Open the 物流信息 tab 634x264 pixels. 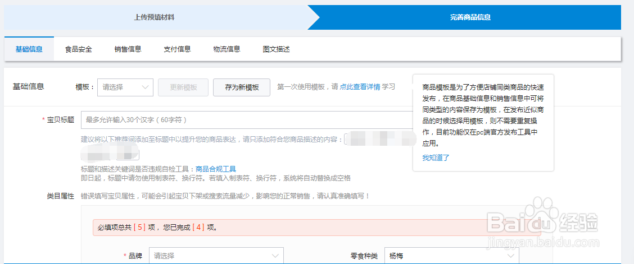coord(227,49)
